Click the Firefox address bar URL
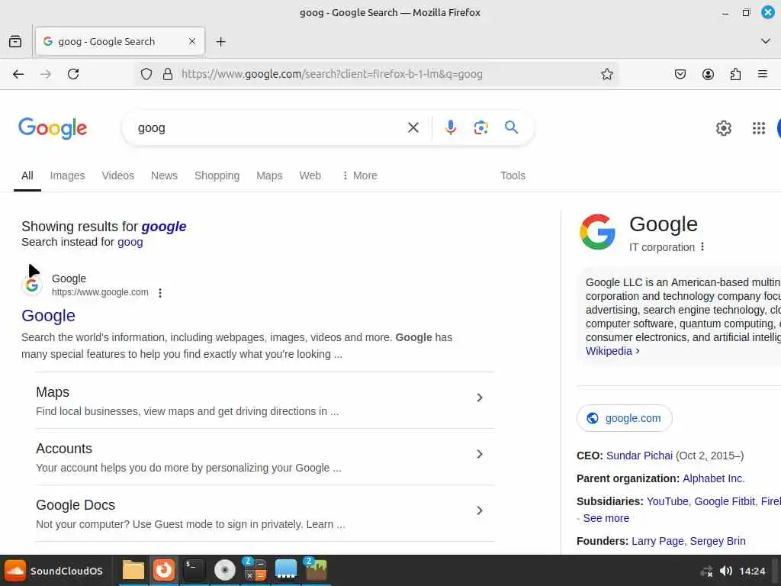 tap(332, 74)
